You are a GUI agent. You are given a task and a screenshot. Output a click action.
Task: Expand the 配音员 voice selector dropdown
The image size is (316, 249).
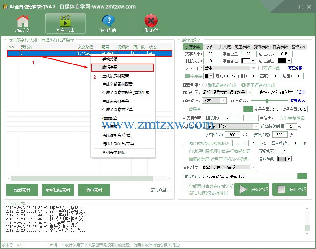coord(250,92)
